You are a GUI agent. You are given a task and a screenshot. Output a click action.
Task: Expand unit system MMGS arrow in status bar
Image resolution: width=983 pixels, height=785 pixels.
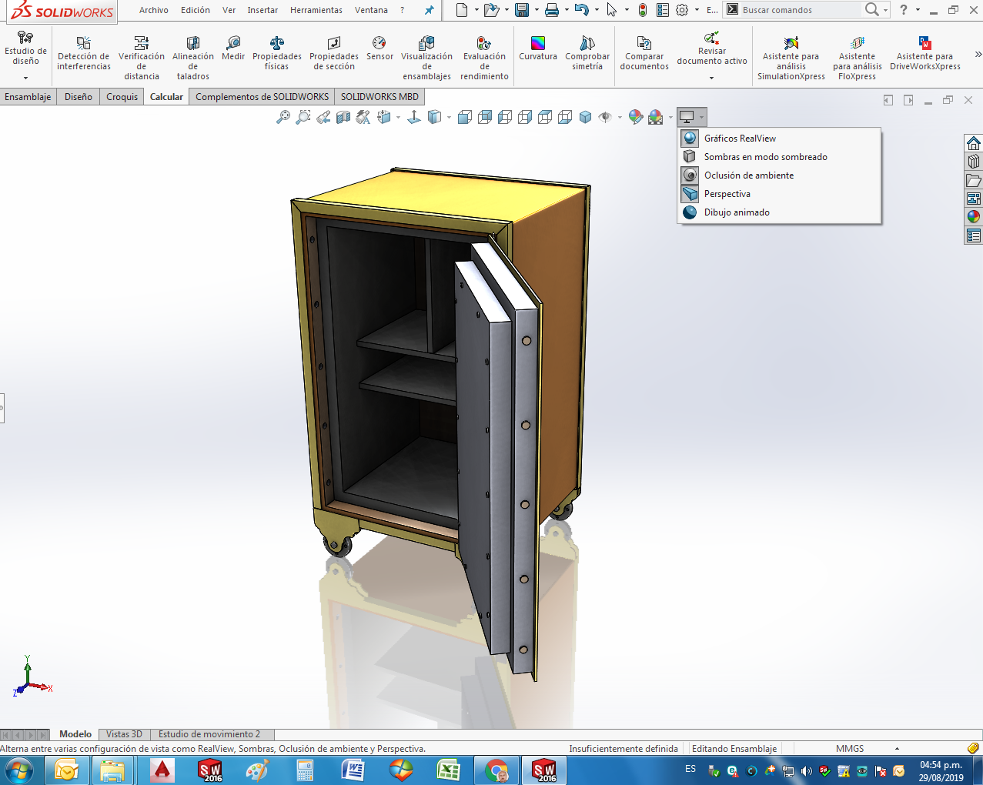(897, 749)
